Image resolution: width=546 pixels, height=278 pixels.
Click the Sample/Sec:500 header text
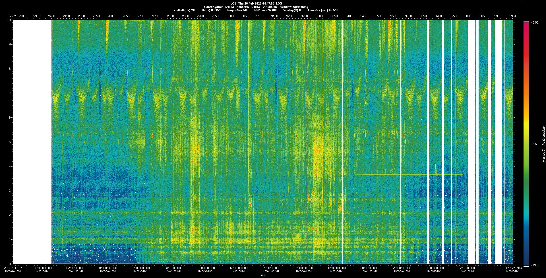237,10
